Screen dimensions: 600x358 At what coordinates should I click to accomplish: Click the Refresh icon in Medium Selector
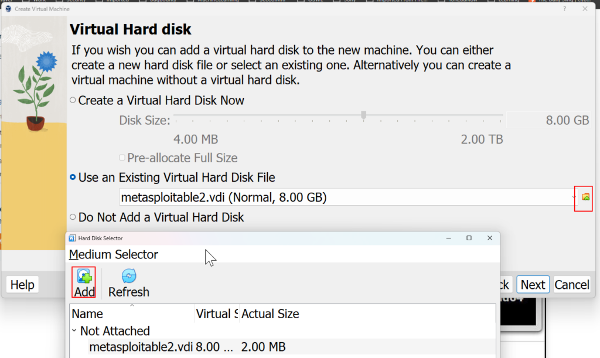point(129,276)
